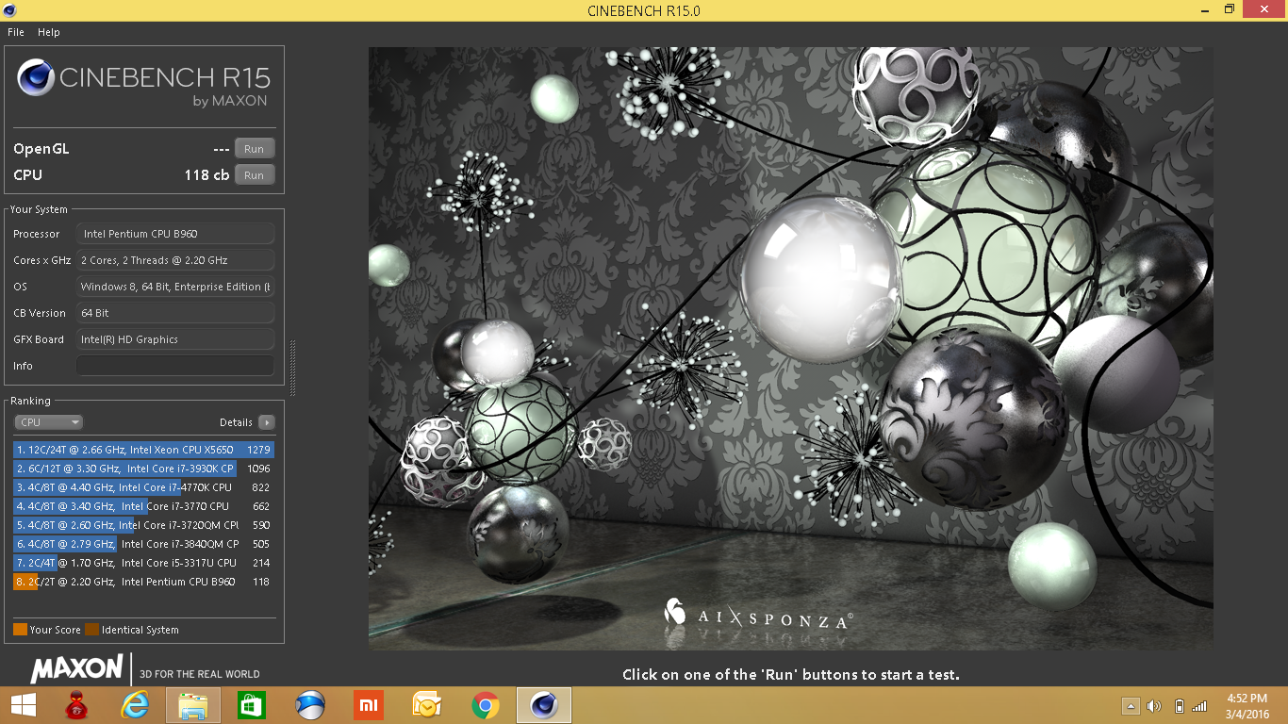Screen dimensions: 1288x724
Task: Launch Google Chrome from the taskbar
Action: click(x=486, y=705)
